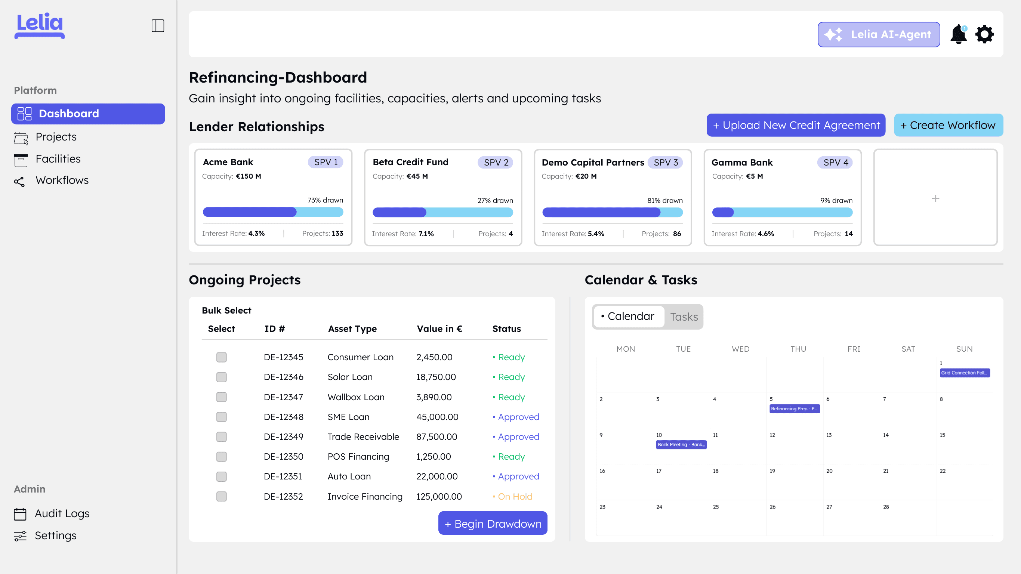Click the Workflows share-node icon
The image size is (1021, 574).
(x=20, y=181)
